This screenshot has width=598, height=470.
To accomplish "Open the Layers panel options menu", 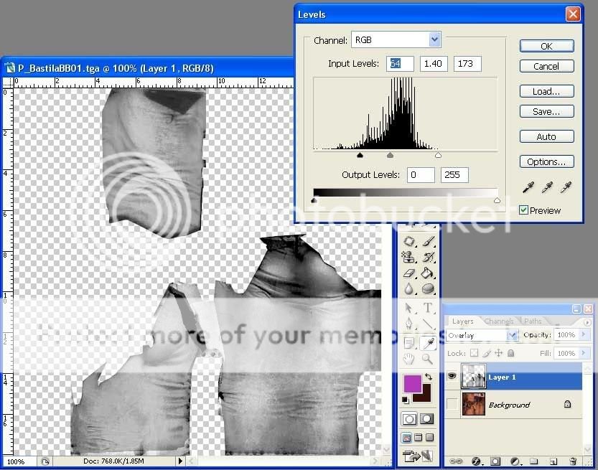I will point(587,322).
